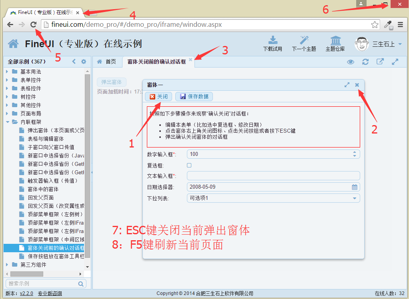409x299 pixels.
Task: Click the eye icon in tab toolbar
Action: click(351, 62)
